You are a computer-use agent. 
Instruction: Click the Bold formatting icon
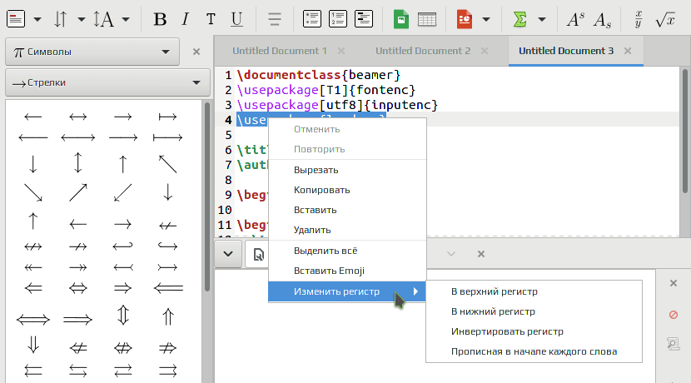point(160,19)
